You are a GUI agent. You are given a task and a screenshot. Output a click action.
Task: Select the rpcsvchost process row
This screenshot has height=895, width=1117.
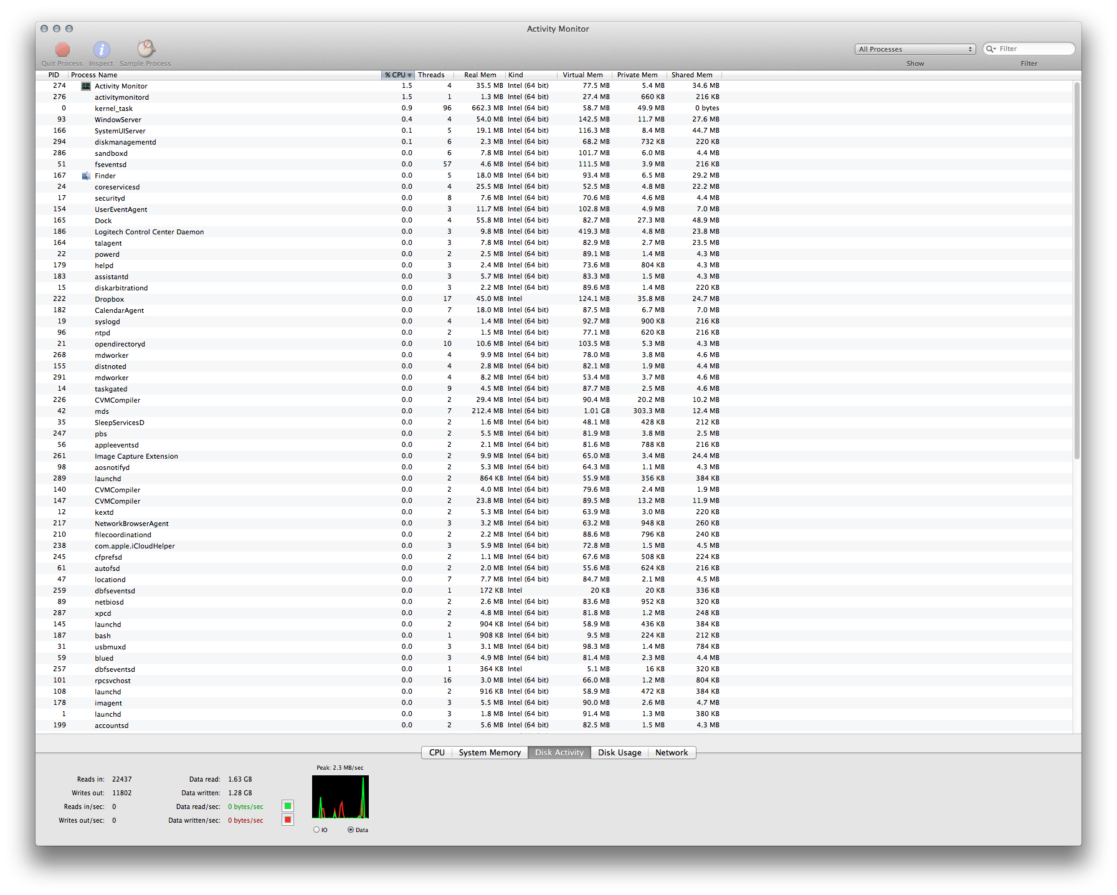tap(554, 681)
